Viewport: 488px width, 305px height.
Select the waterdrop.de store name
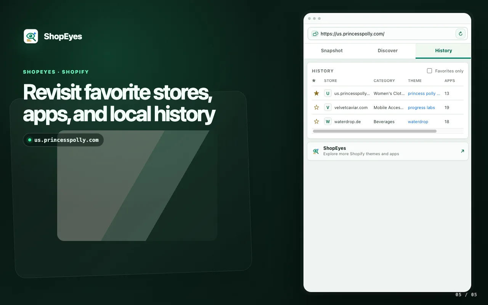click(x=347, y=122)
